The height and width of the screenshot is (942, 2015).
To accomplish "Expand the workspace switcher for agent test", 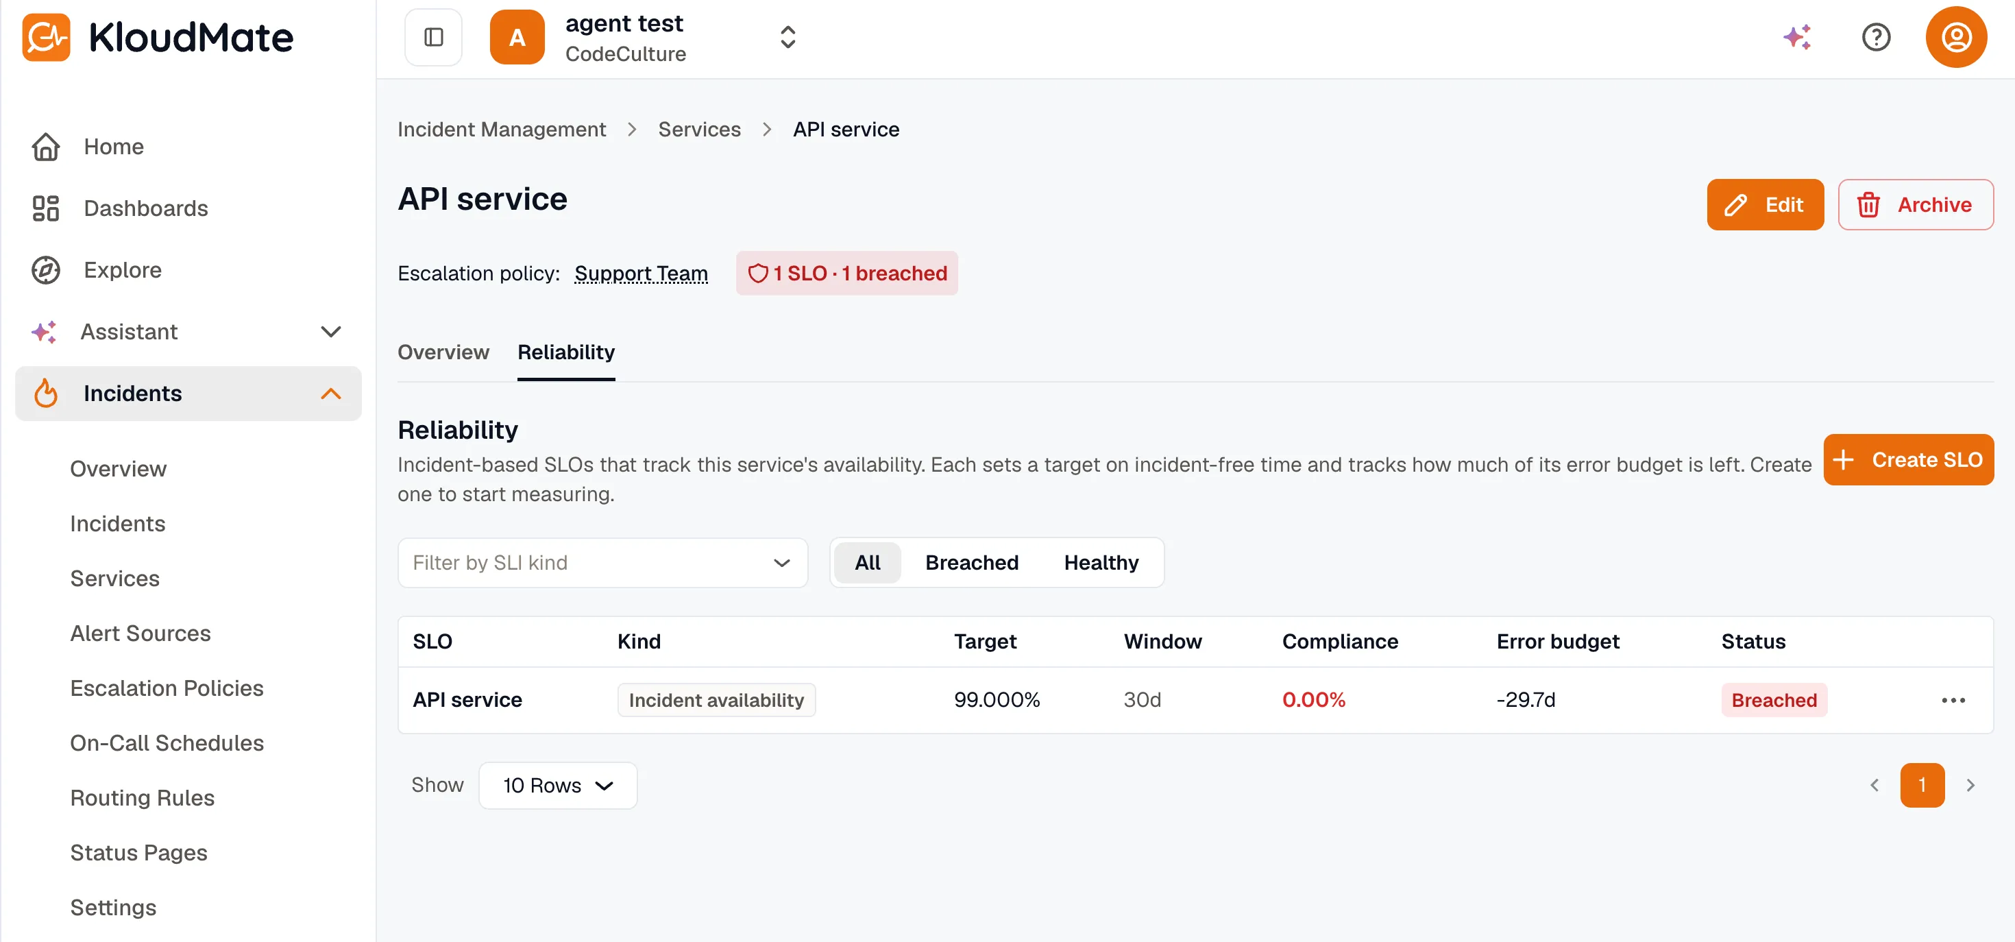I will [787, 37].
